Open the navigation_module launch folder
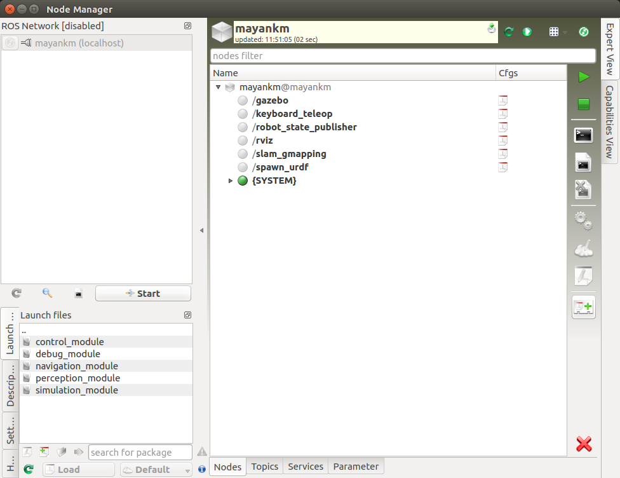The height and width of the screenshot is (478, 620). coord(77,365)
